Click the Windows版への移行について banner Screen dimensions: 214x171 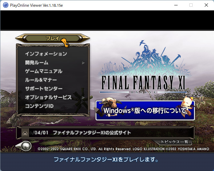145,110
